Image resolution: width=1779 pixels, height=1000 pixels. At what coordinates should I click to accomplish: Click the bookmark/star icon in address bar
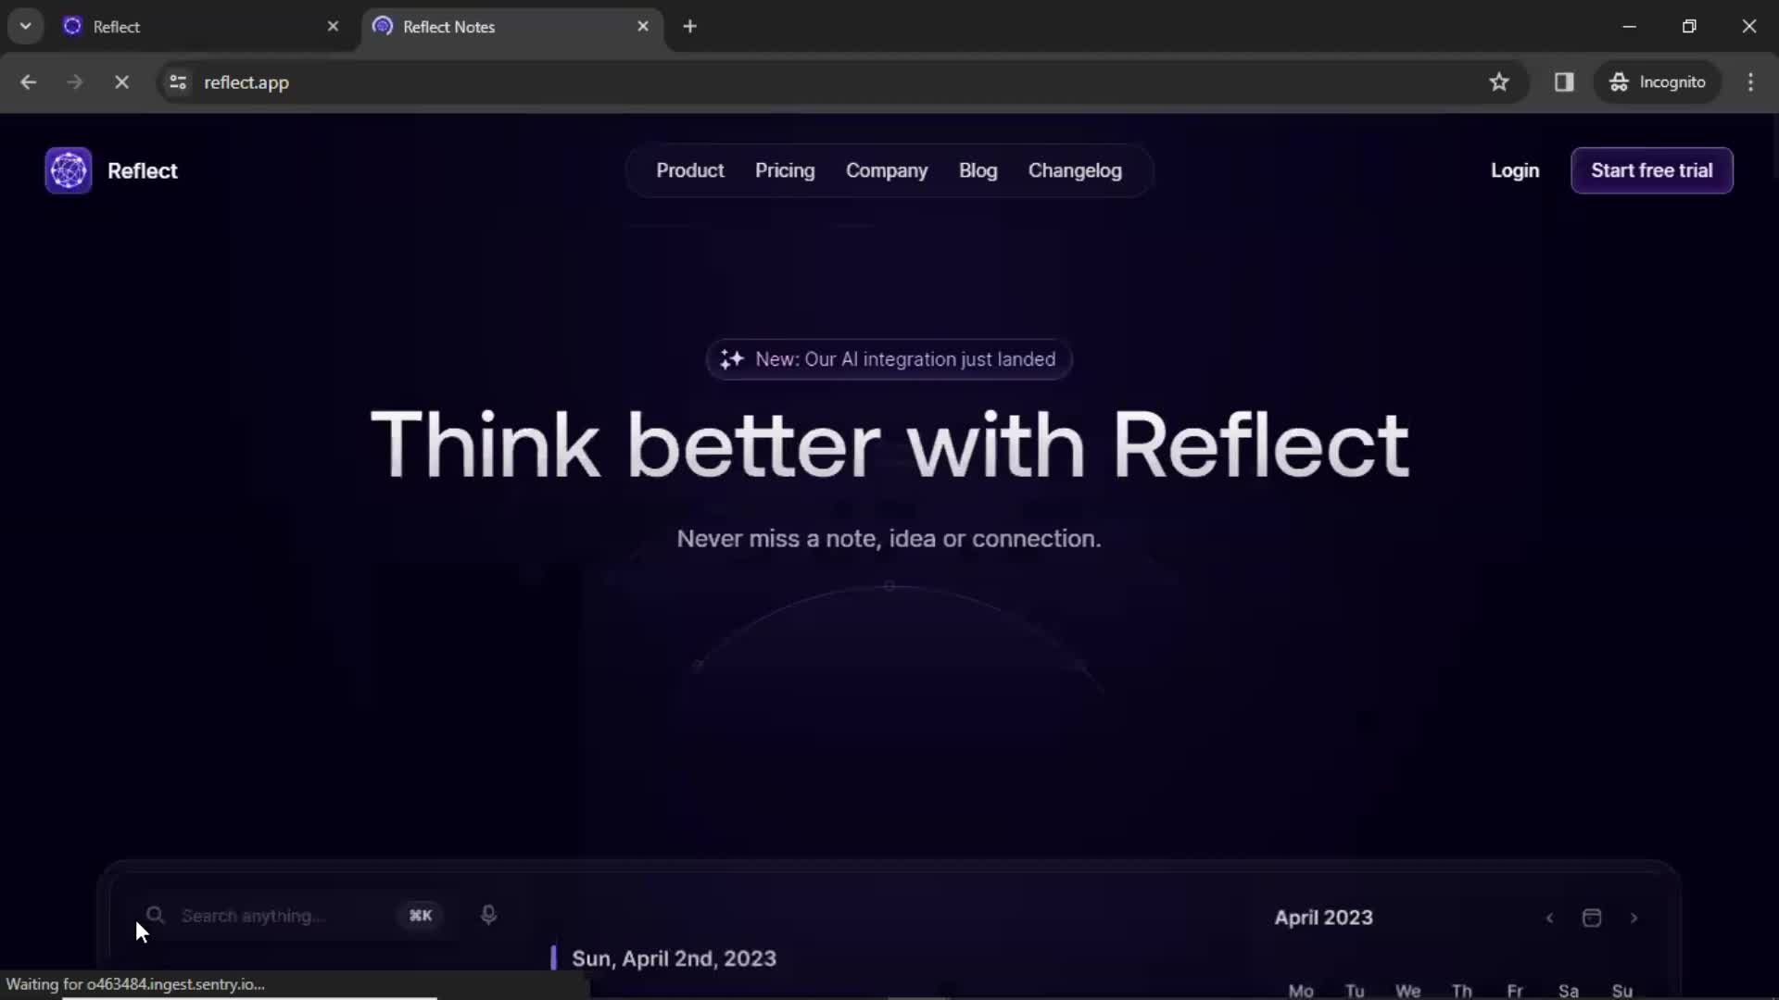(1499, 83)
